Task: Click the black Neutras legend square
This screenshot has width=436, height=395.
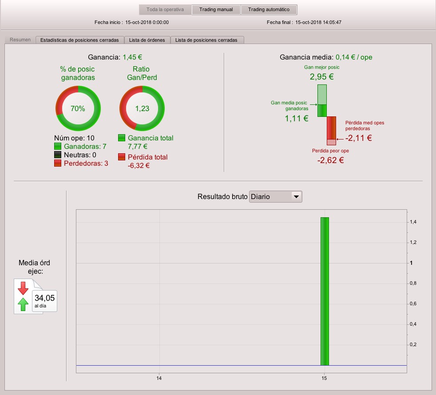Action: [58, 155]
